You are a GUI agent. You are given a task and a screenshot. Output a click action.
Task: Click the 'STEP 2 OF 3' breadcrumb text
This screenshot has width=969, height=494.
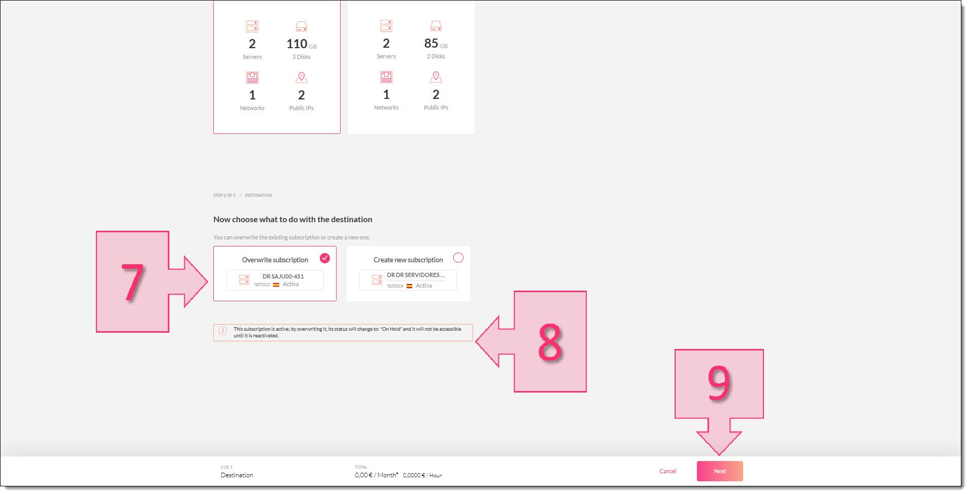tap(224, 195)
